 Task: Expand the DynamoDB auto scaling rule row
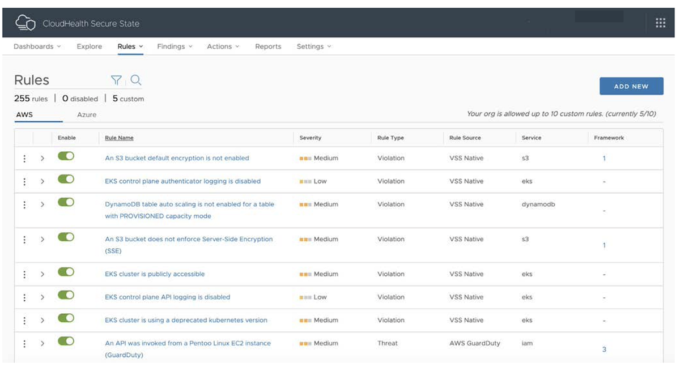[x=42, y=205]
